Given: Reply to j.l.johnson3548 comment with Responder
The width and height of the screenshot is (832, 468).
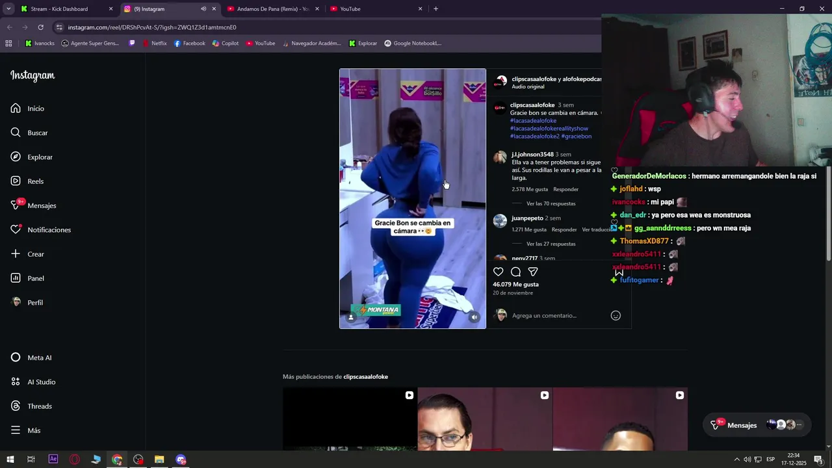Looking at the screenshot, I should (565, 189).
